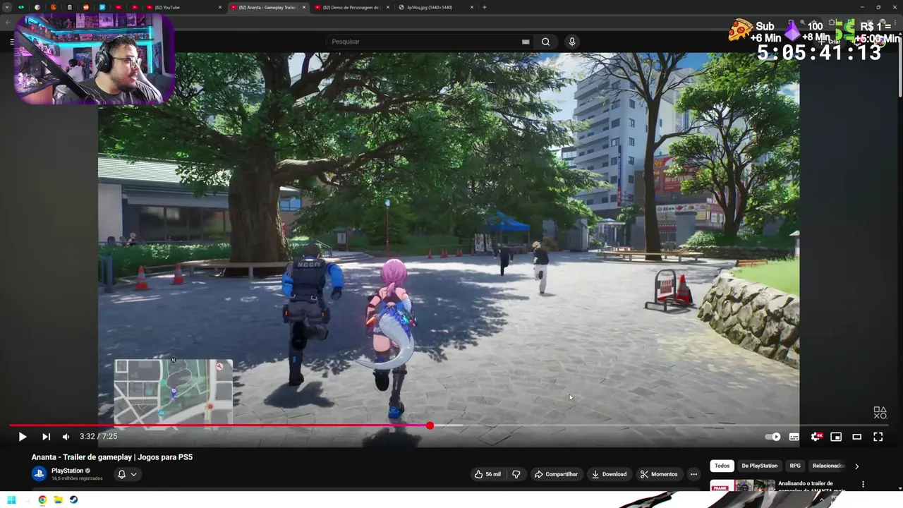Show more filter chips with right arrow
Viewport: 903px width, 508px height.
tap(856, 466)
